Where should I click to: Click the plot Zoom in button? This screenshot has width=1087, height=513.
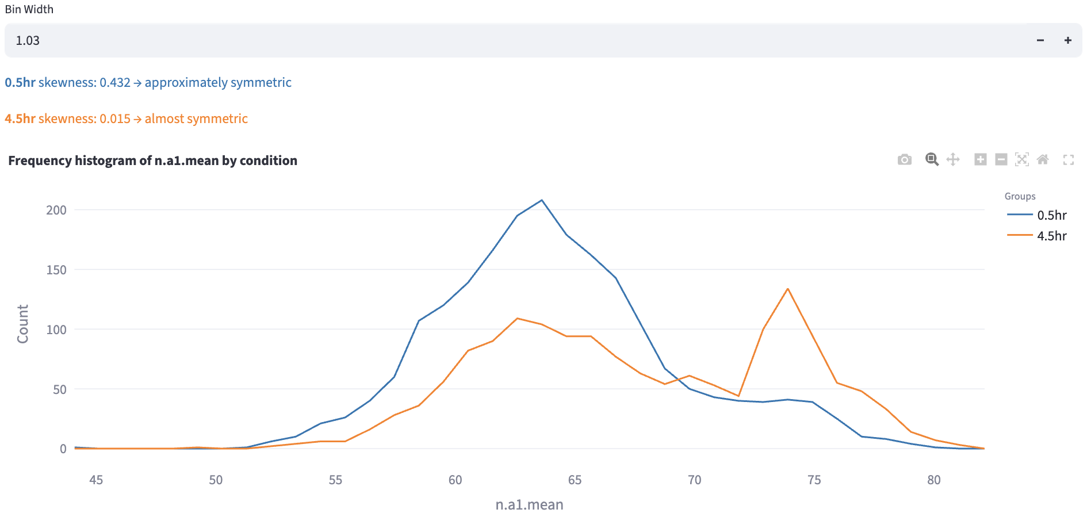tap(981, 160)
